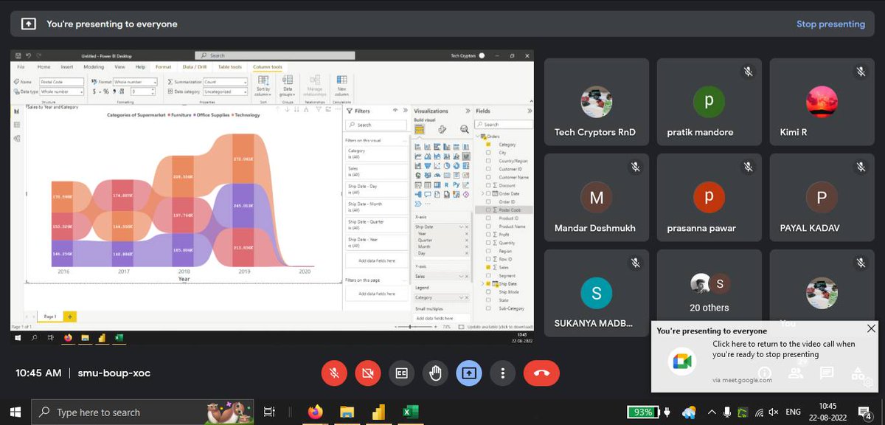Click Data groups in the ribbon

288,85
